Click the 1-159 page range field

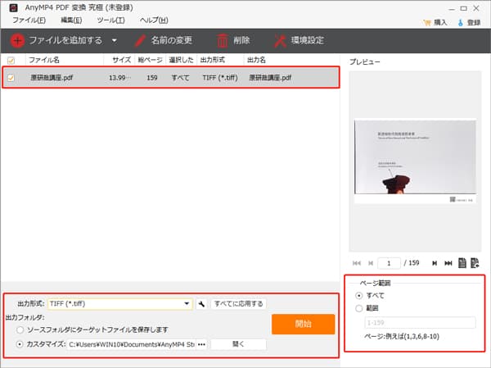tap(421, 322)
